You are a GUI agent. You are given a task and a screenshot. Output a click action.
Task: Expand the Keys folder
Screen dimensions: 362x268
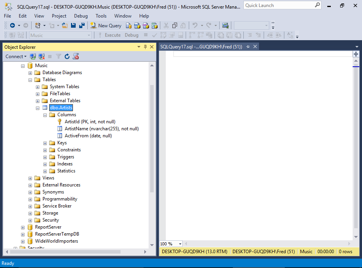45,142
